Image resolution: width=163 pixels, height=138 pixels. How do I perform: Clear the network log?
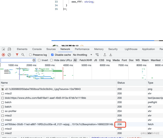[9, 55]
